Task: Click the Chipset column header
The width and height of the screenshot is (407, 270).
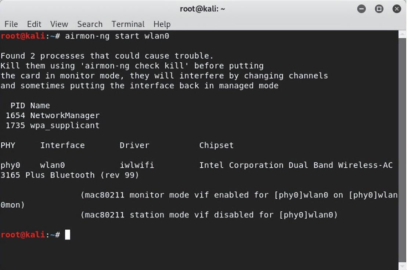Action: (x=216, y=145)
